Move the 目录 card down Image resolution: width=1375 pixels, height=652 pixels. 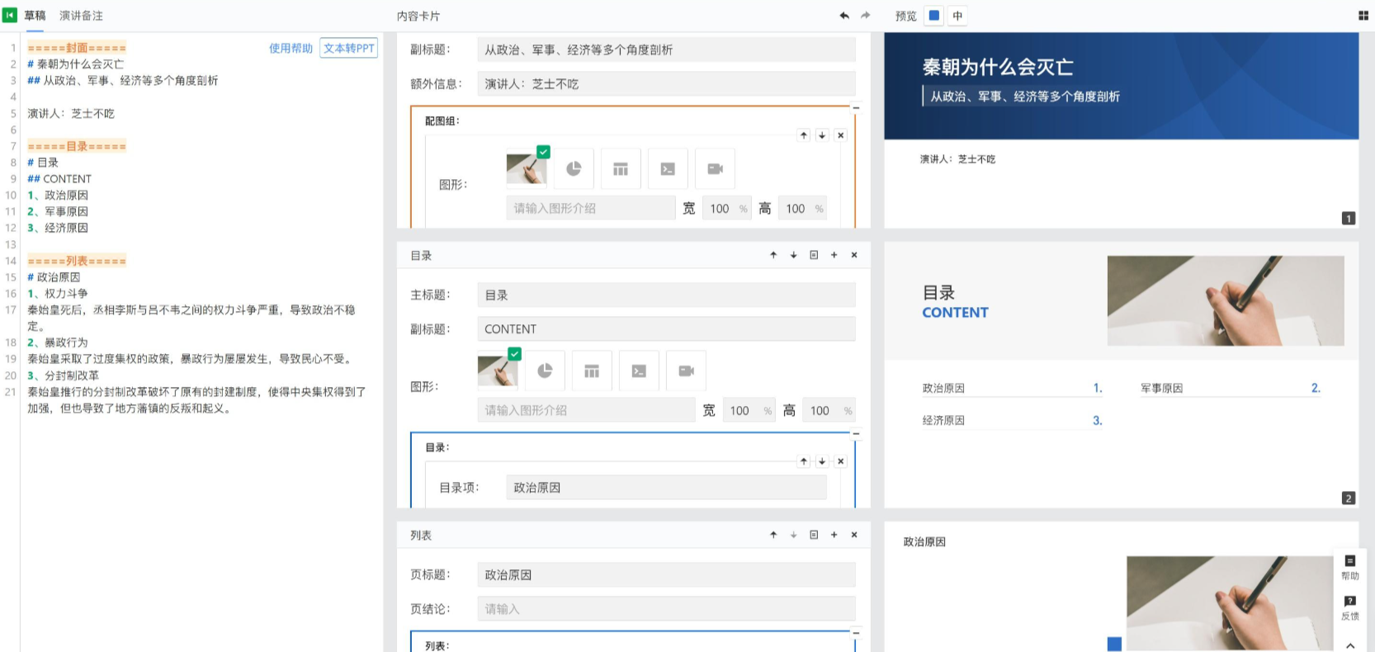click(x=793, y=255)
